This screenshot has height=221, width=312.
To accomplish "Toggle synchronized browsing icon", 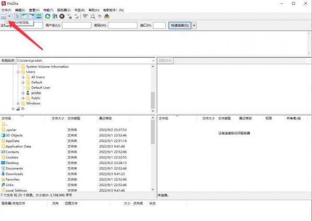I will pyautogui.click(x=100, y=16).
